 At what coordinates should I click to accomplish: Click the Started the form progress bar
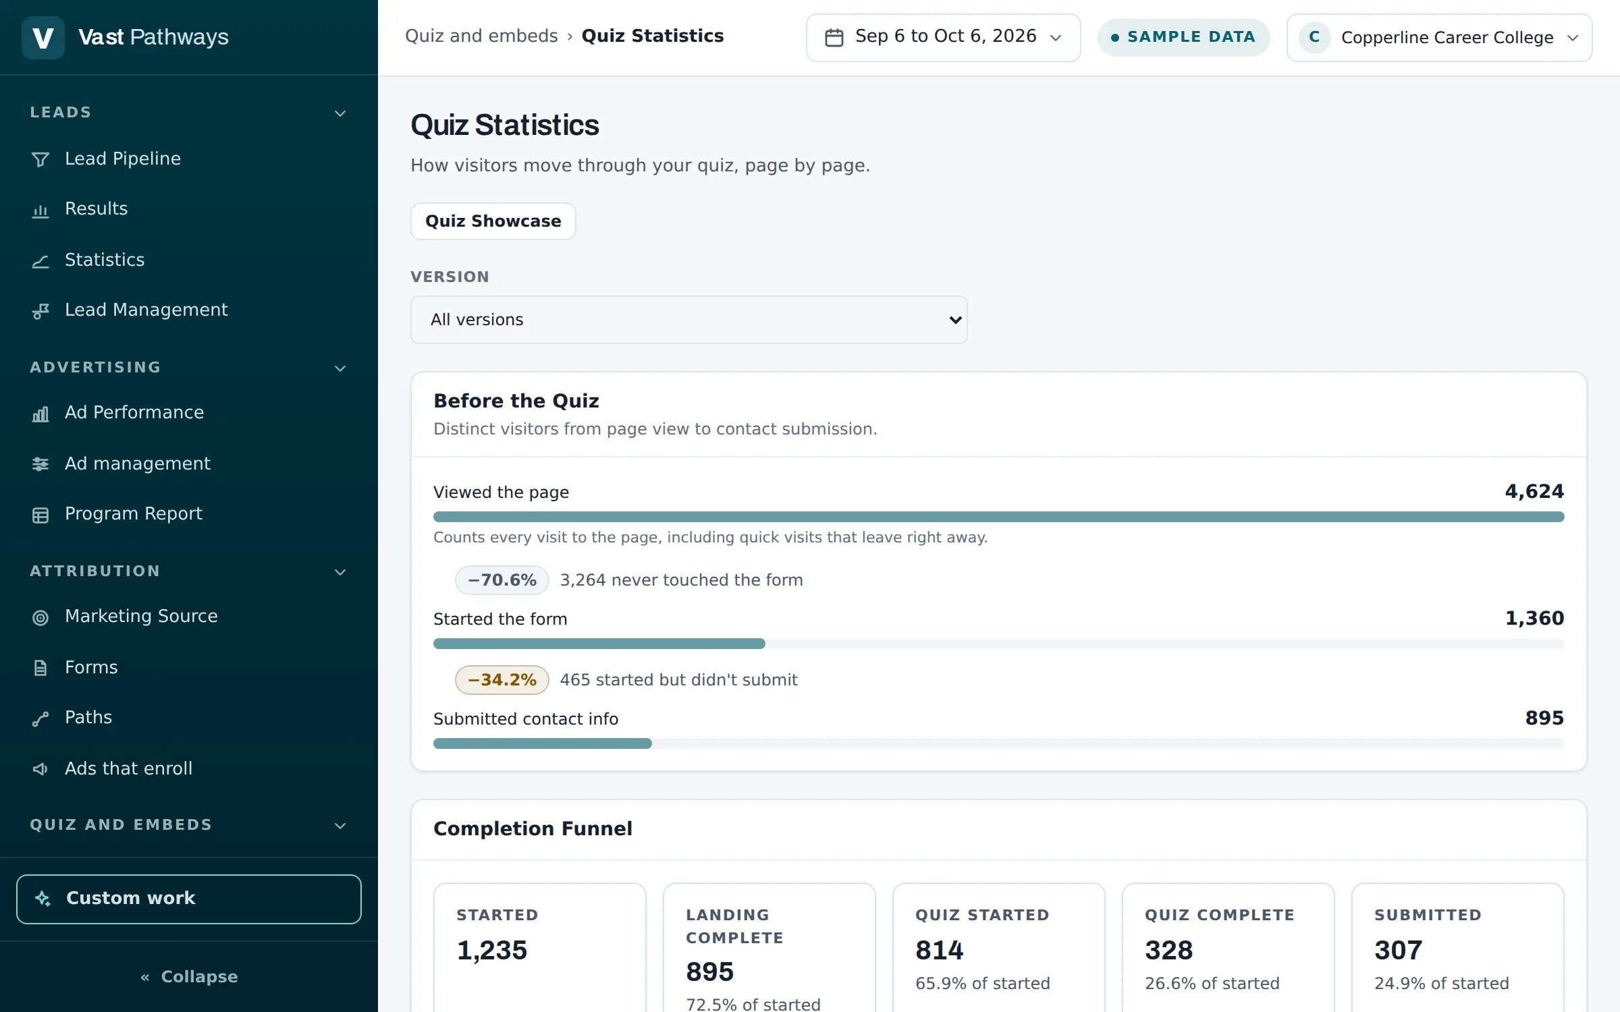pos(998,644)
